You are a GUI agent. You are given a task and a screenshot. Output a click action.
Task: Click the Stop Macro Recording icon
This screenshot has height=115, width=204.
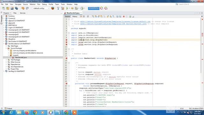[127, 16]
